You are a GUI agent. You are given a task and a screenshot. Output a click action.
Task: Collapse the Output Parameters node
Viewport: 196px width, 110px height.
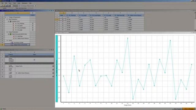coord(7,32)
